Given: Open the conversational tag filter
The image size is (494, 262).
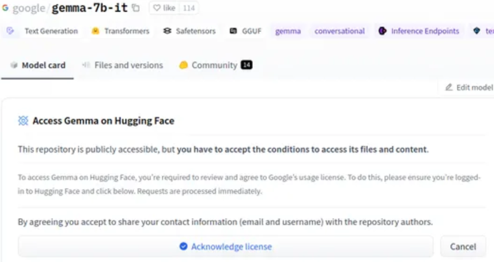Looking at the screenshot, I should (x=339, y=31).
